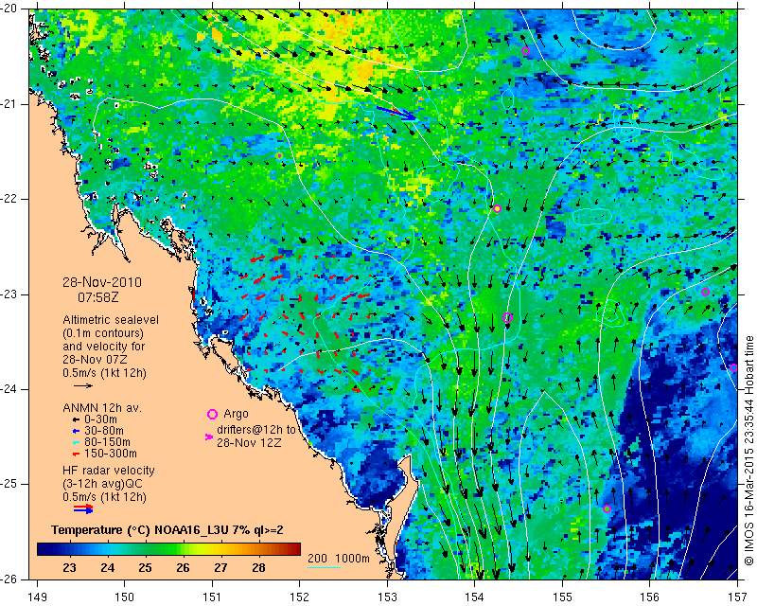The image size is (757, 606).
Task: Click the black altimetric velocity scale arrow
Action: pos(83,385)
